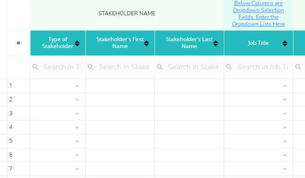The image size is (305, 178).
Task: Focus the Search in Type of Stakeholder field
Action: click(x=58, y=67)
